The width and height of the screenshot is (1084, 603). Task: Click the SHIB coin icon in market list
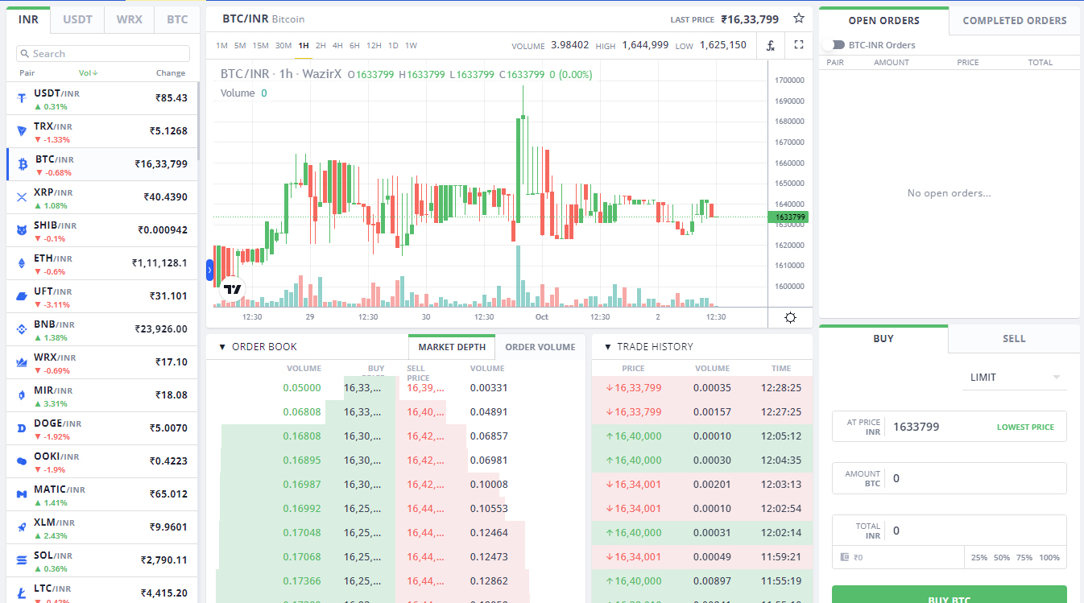click(22, 230)
